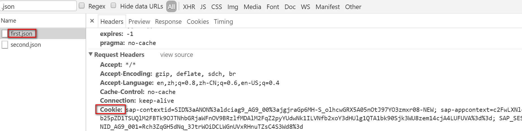This screenshot has height=131, width=522.
Task: Select the Headers tab
Action: [112, 22]
